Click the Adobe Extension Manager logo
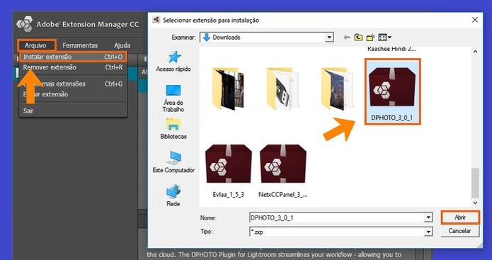The width and height of the screenshot is (492, 260). click(25, 24)
